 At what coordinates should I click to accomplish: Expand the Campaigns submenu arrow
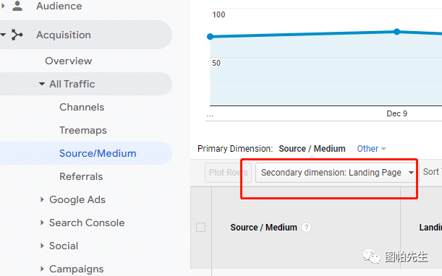coord(42,269)
